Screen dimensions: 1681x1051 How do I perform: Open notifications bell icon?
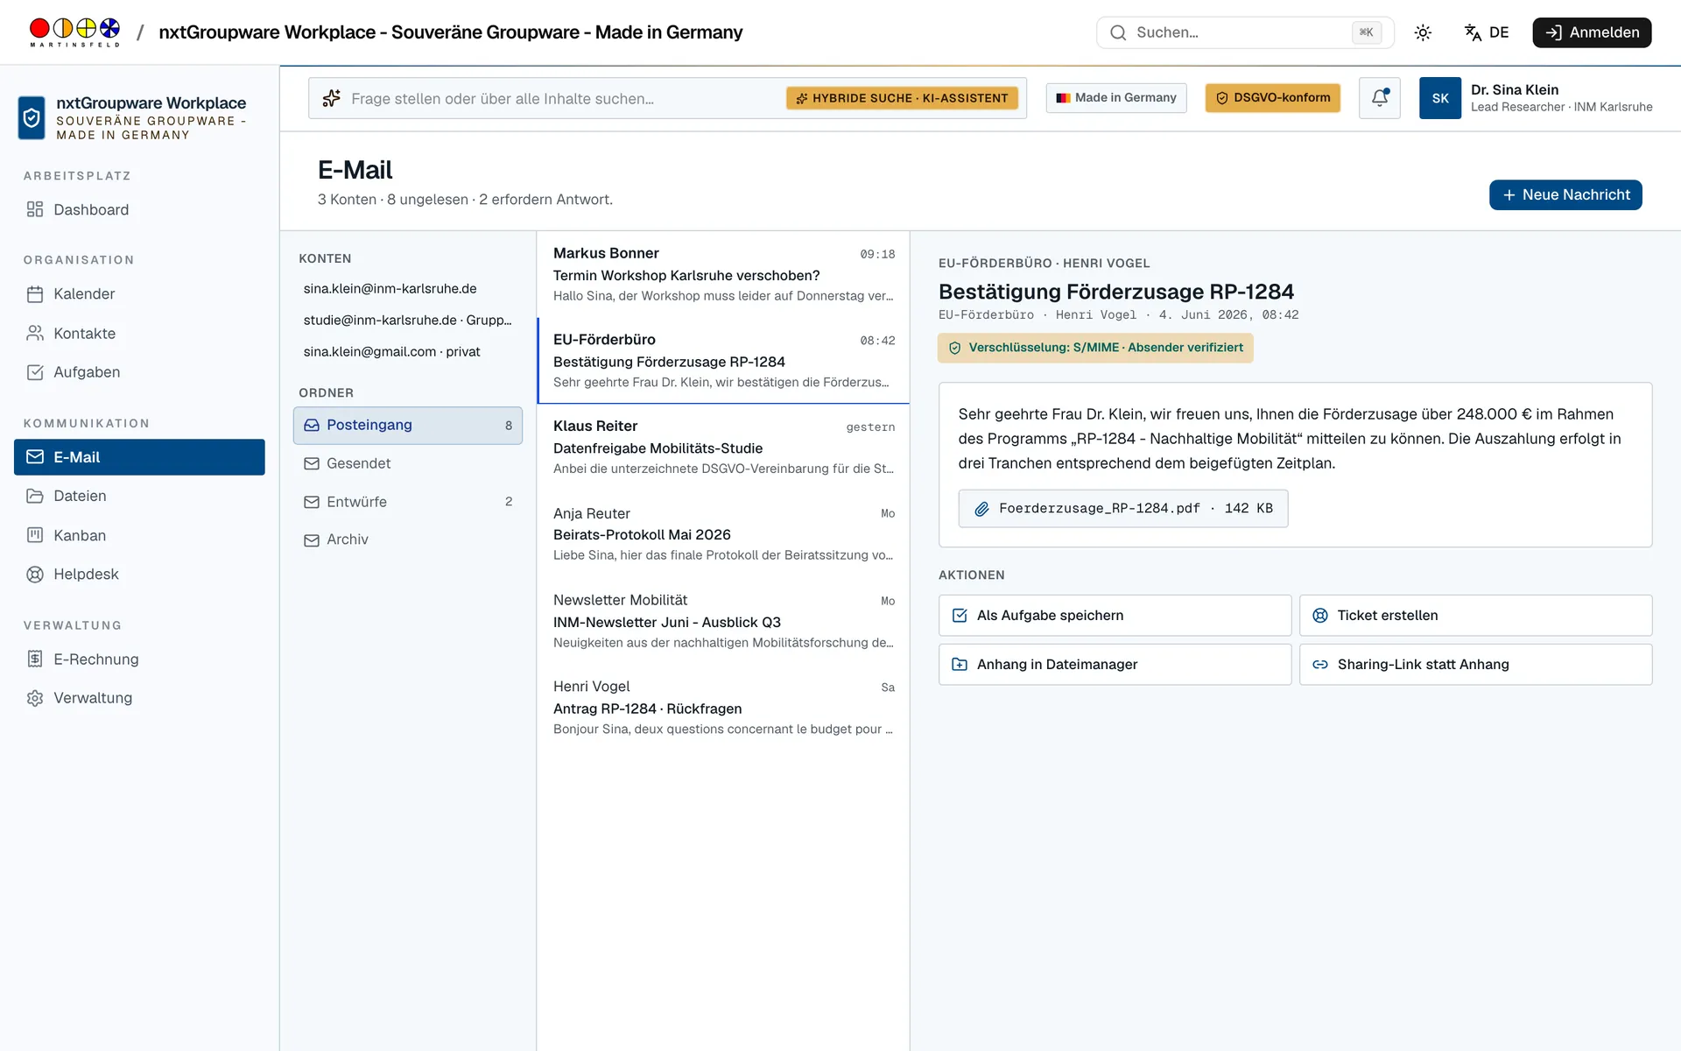coord(1380,98)
